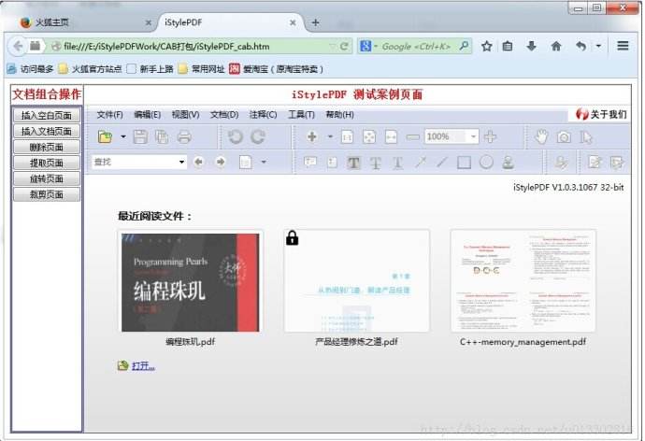Click the save floppy disk icon

(140, 136)
